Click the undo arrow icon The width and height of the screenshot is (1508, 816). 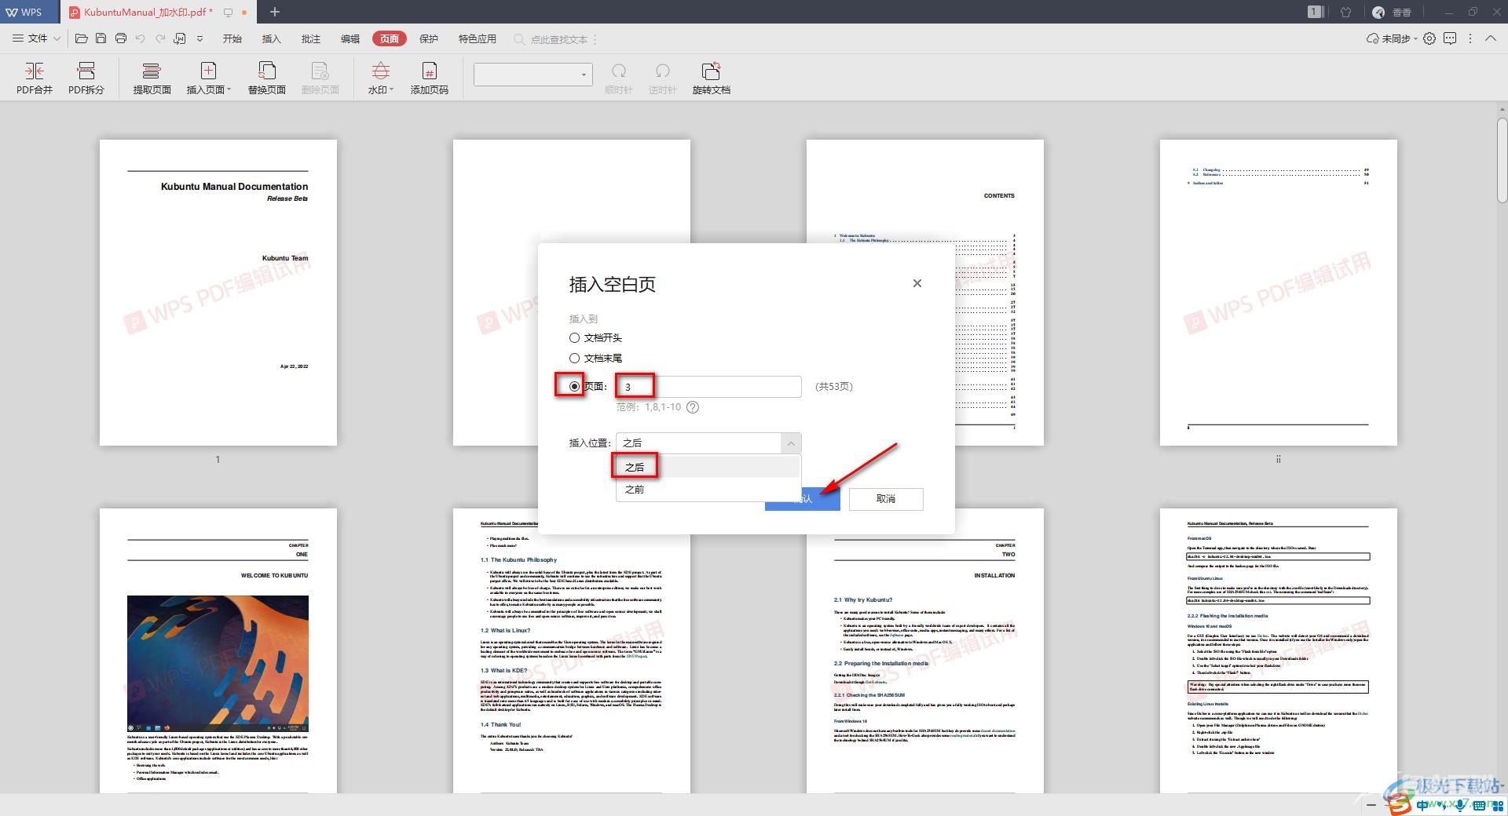(141, 38)
